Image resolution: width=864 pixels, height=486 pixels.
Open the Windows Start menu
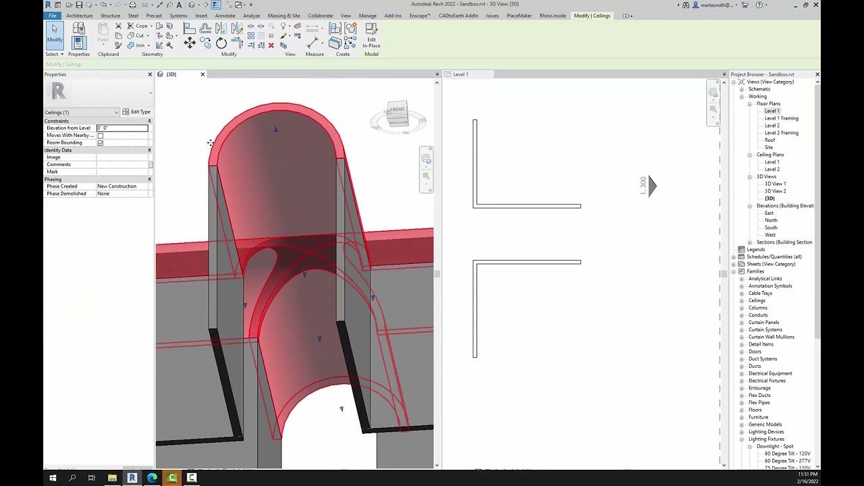(x=52, y=478)
